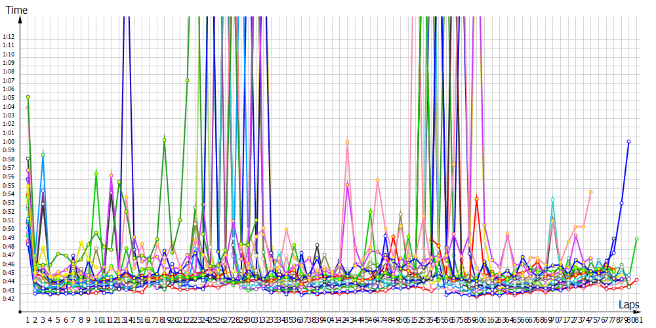Screen dimensions: 656x328
Task: Select the green data point at lap 22 near 1:07
Action: coord(187,81)
